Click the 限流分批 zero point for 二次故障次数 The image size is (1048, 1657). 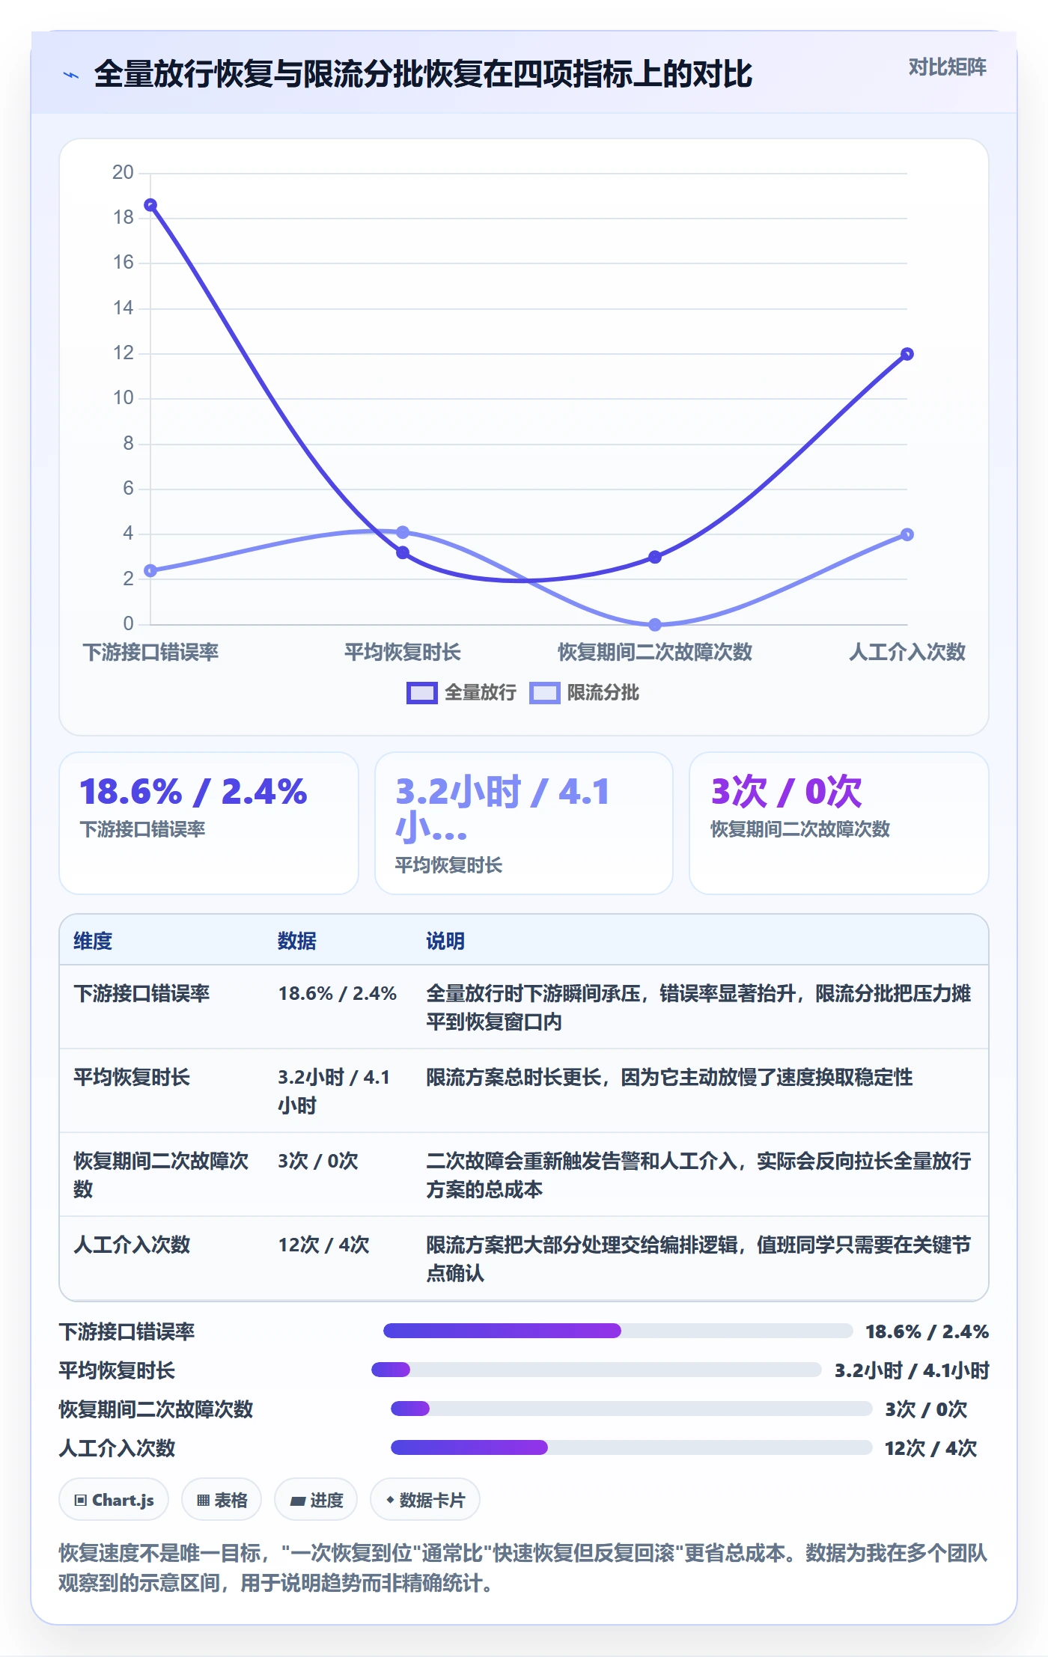click(x=655, y=624)
